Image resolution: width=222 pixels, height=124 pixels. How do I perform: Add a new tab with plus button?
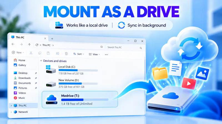pyautogui.click(x=52, y=39)
